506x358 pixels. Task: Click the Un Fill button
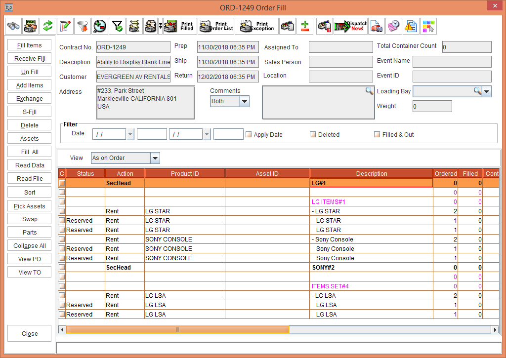pos(29,72)
